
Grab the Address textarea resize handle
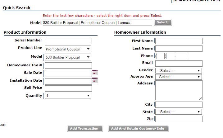tap(201, 98)
